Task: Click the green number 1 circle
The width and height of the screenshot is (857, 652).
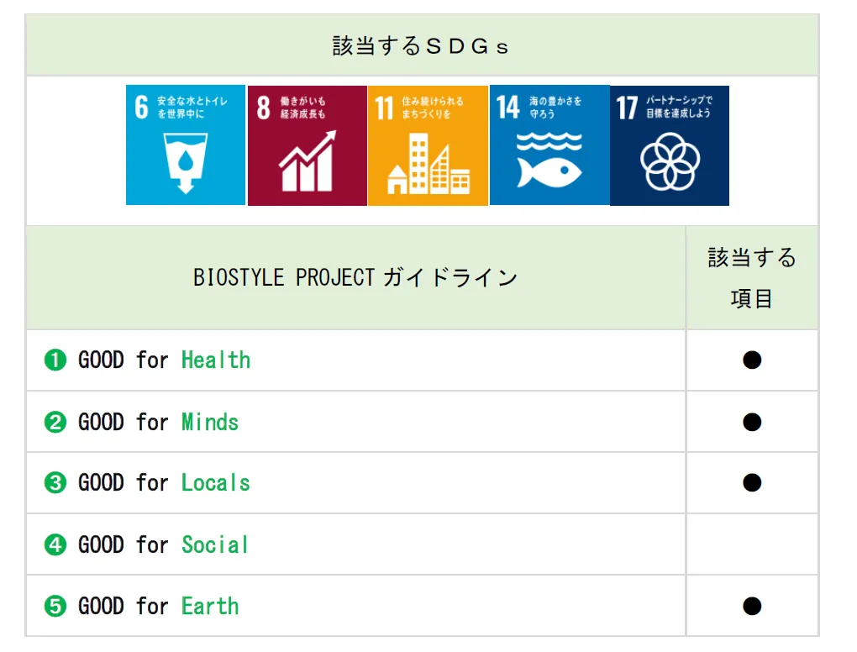Action: pos(55,360)
